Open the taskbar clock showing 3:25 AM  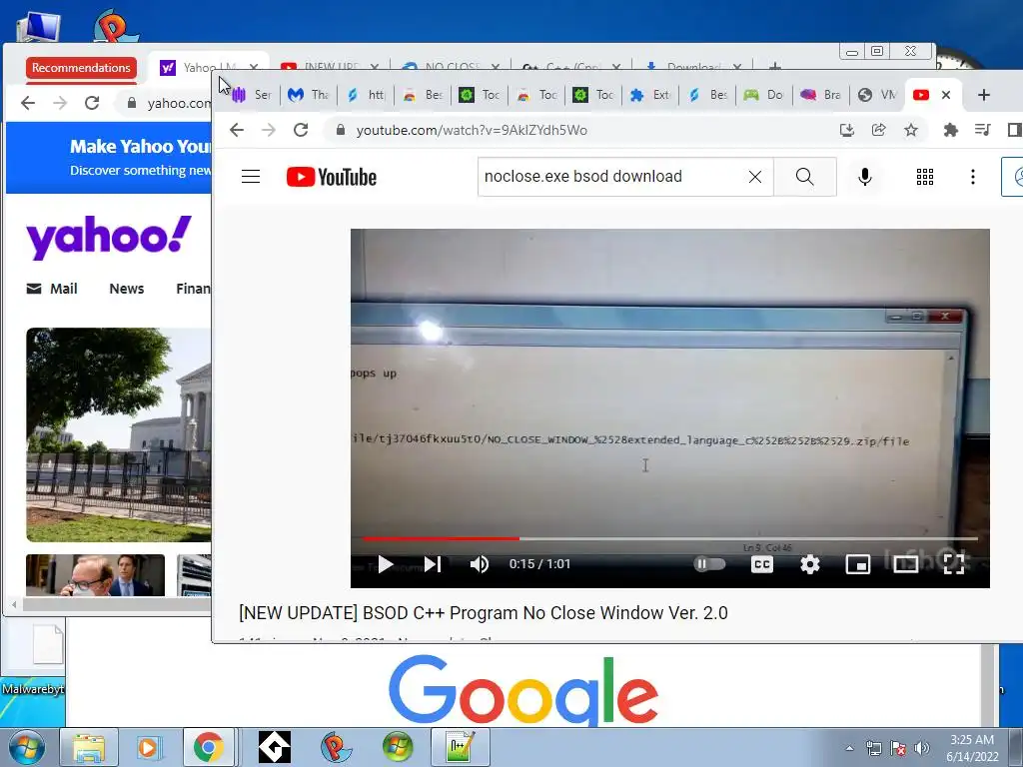972,747
